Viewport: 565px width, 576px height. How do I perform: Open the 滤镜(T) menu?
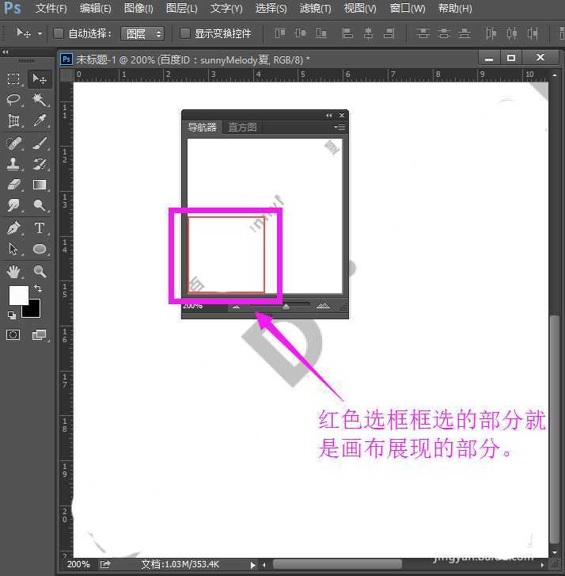tap(315, 9)
